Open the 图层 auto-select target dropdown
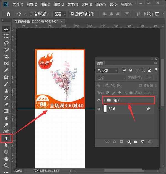 [x=60, y=14]
